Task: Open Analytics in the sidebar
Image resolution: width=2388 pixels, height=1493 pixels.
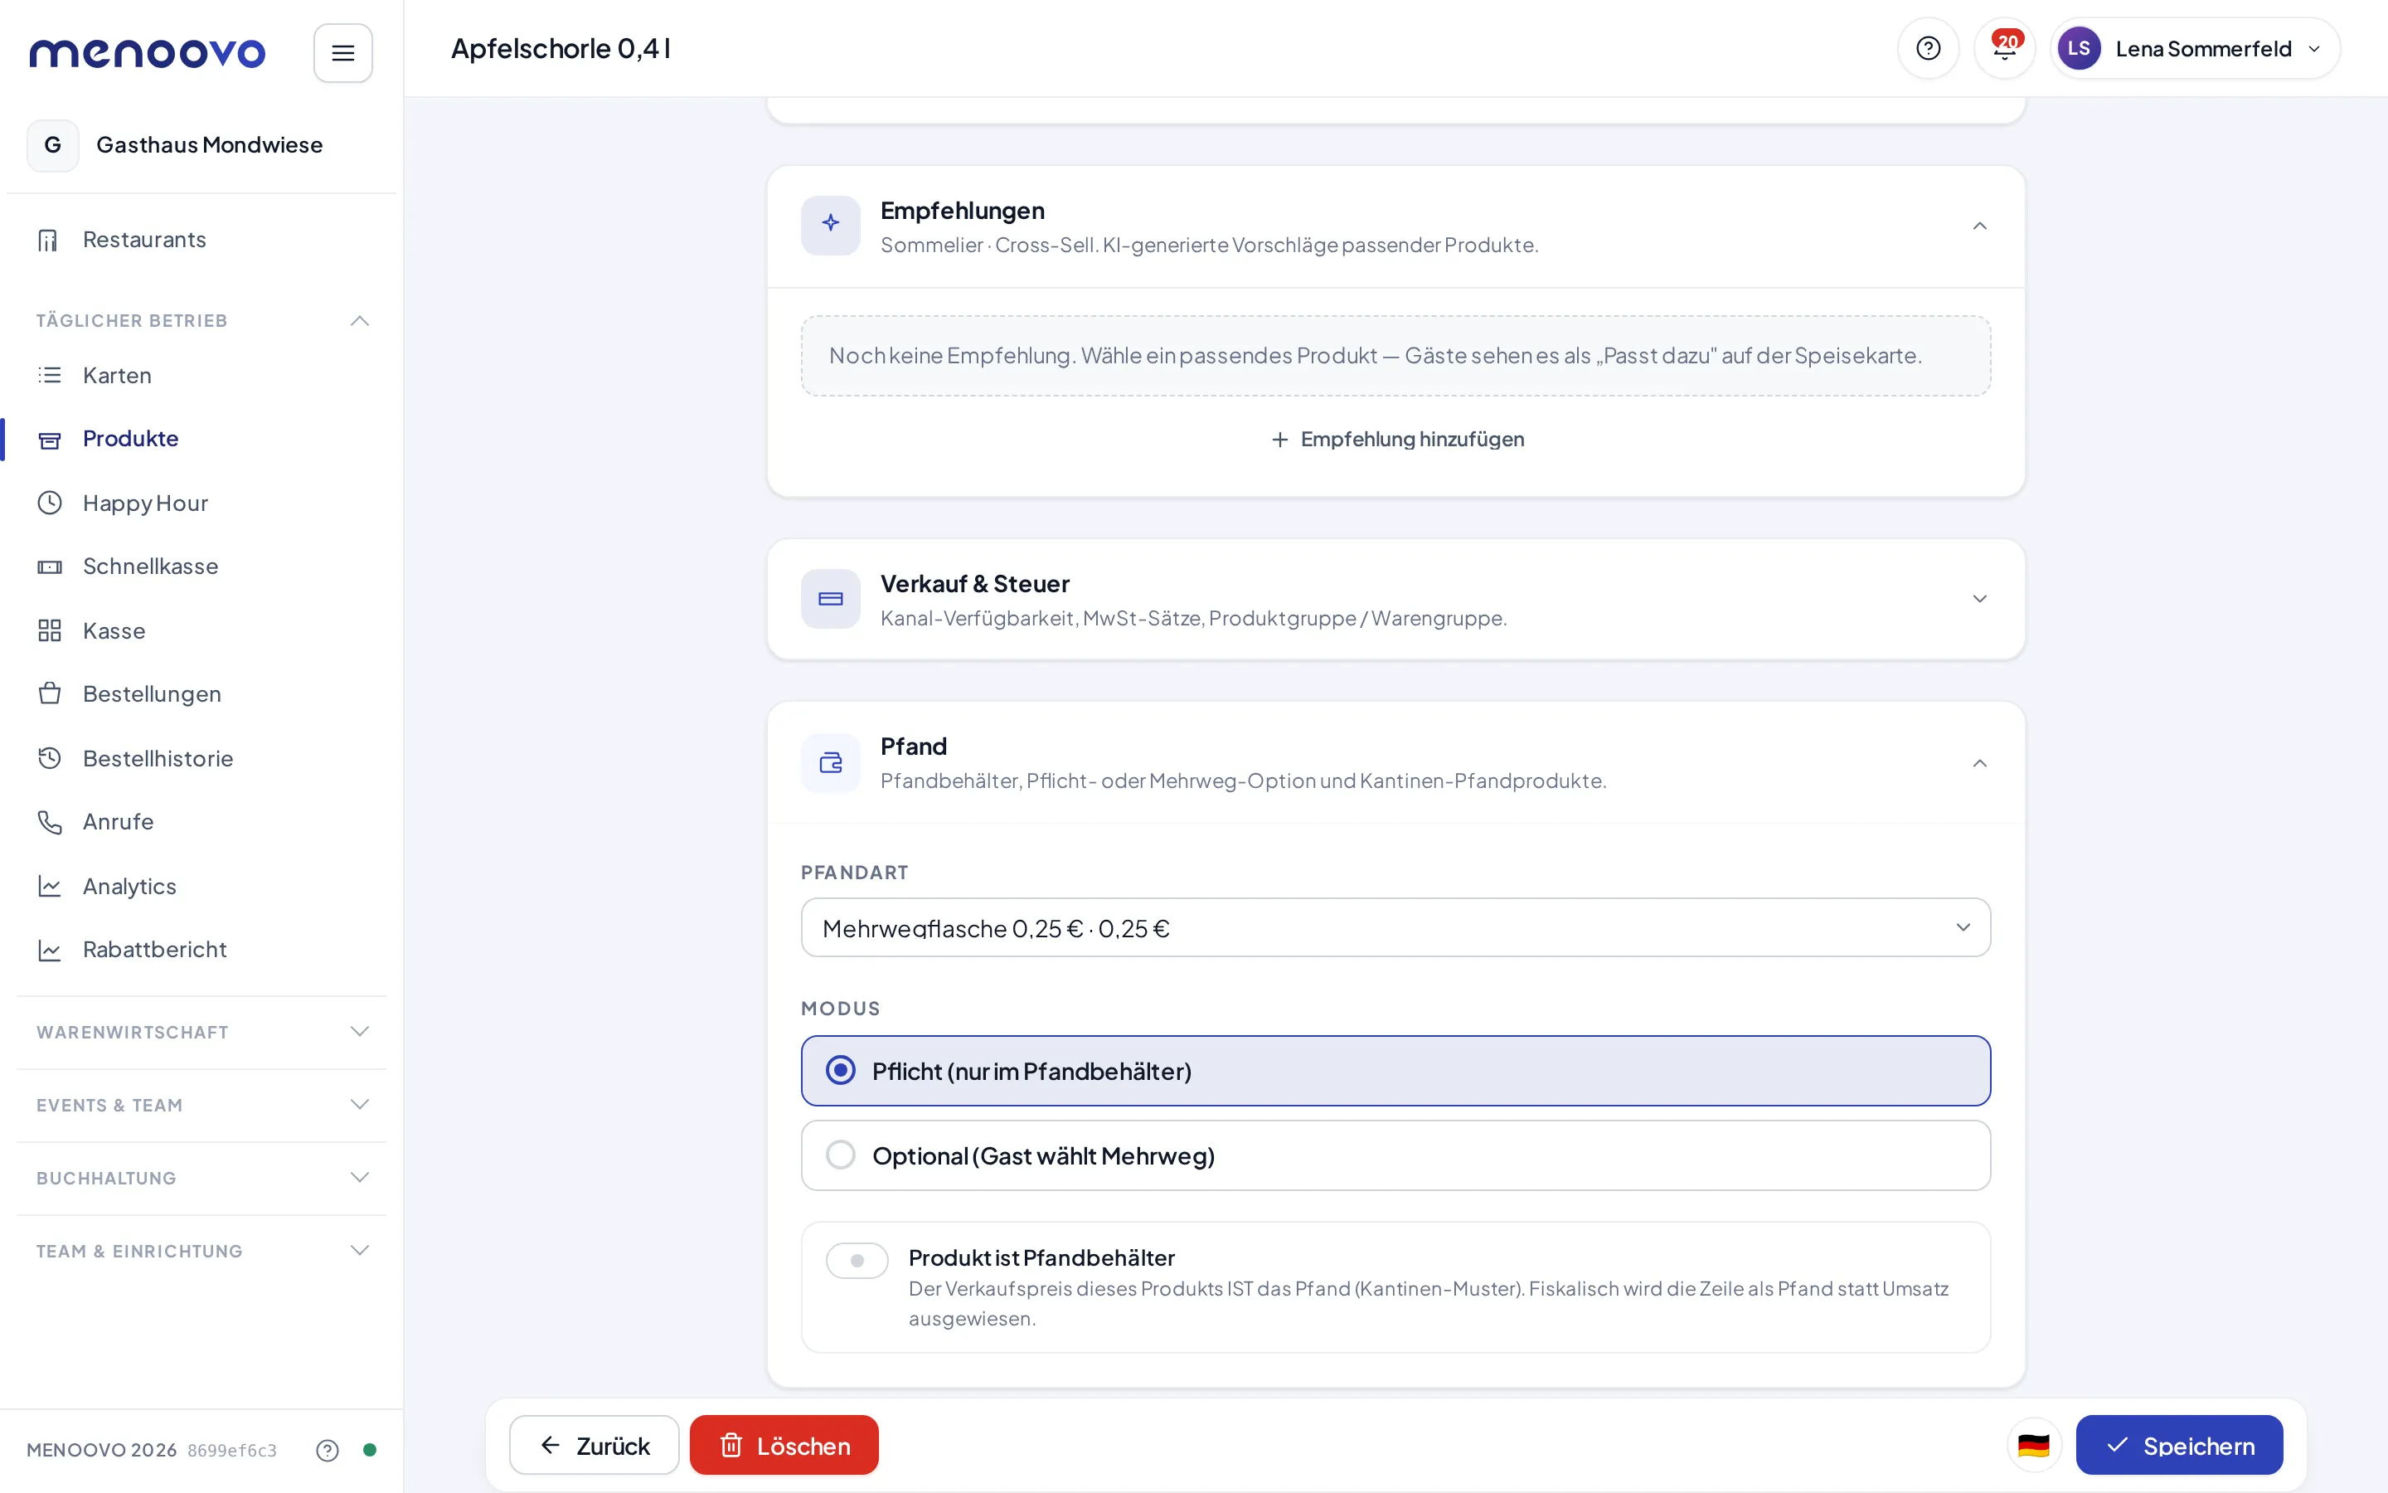Action: pyautogui.click(x=201, y=886)
